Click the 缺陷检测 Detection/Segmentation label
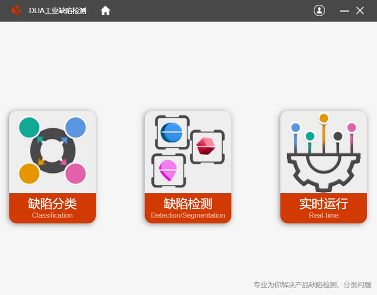 [188, 208]
